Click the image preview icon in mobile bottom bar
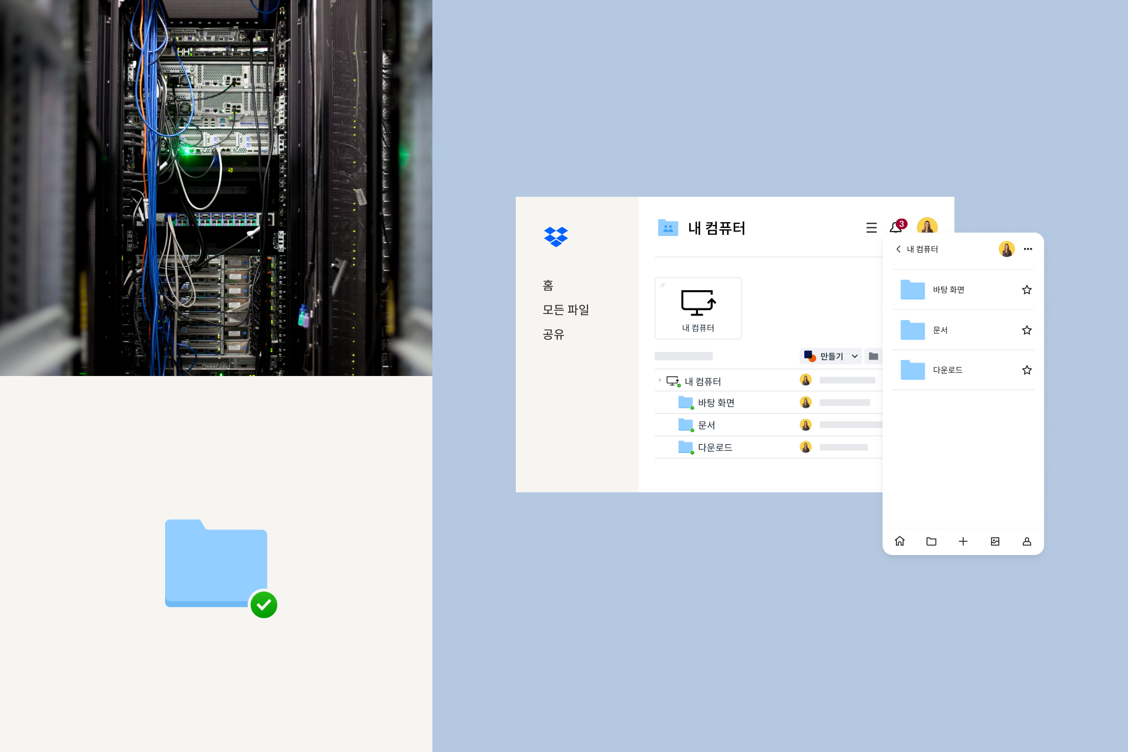 point(995,540)
